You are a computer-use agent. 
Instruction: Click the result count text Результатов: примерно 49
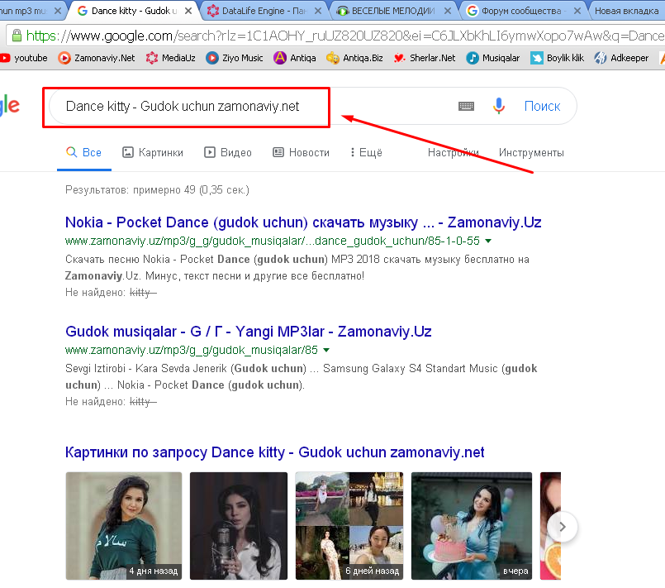tap(157, 189)
